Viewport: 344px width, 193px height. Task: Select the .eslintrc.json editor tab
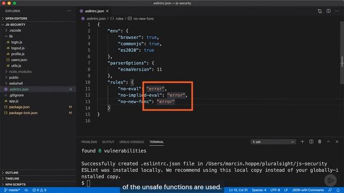(x=95, y=11)
